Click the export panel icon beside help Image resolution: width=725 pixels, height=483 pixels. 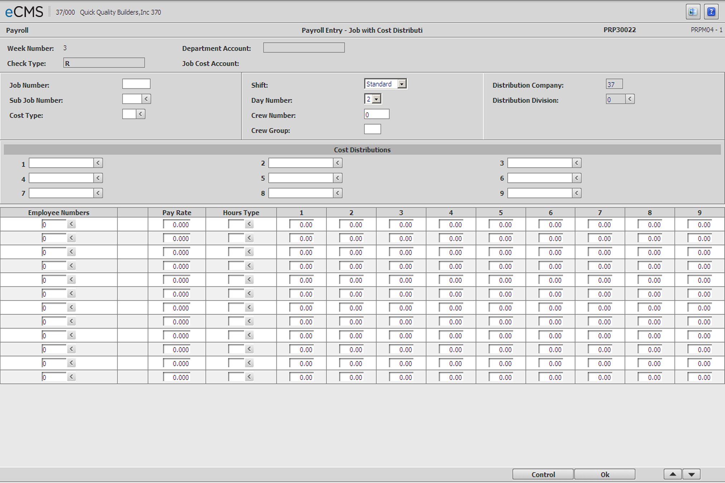point(693,12)
